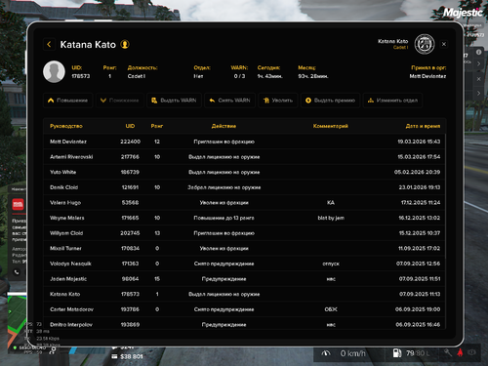Click the date 17.12.2025 11:24
This screenshot has width=488, height=366.
click(x=421, y=203)
